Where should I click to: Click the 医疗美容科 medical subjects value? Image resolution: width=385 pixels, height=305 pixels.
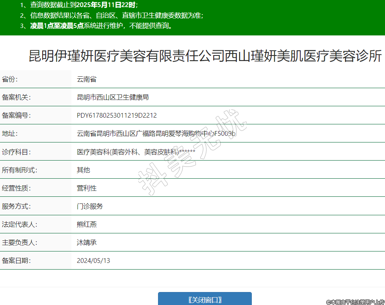(136, 152)
